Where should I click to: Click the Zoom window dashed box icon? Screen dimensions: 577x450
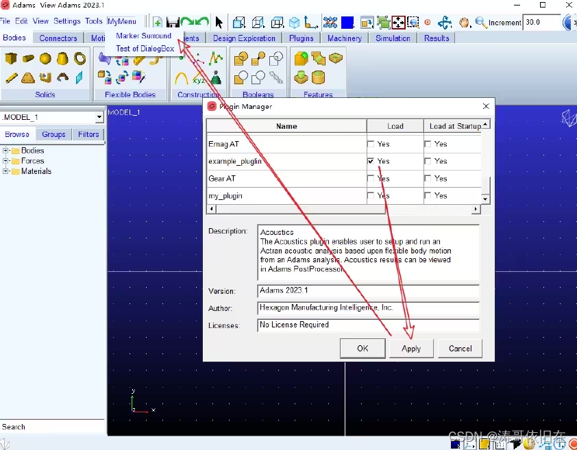coord(413,23)
